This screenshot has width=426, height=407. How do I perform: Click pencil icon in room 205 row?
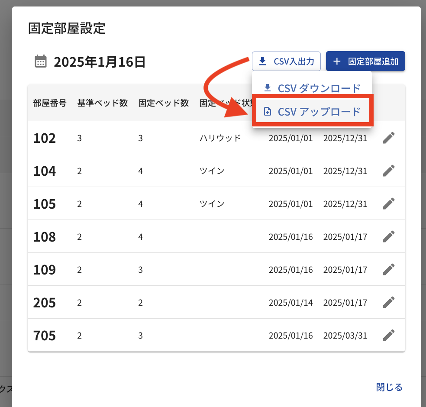(388, 302)
